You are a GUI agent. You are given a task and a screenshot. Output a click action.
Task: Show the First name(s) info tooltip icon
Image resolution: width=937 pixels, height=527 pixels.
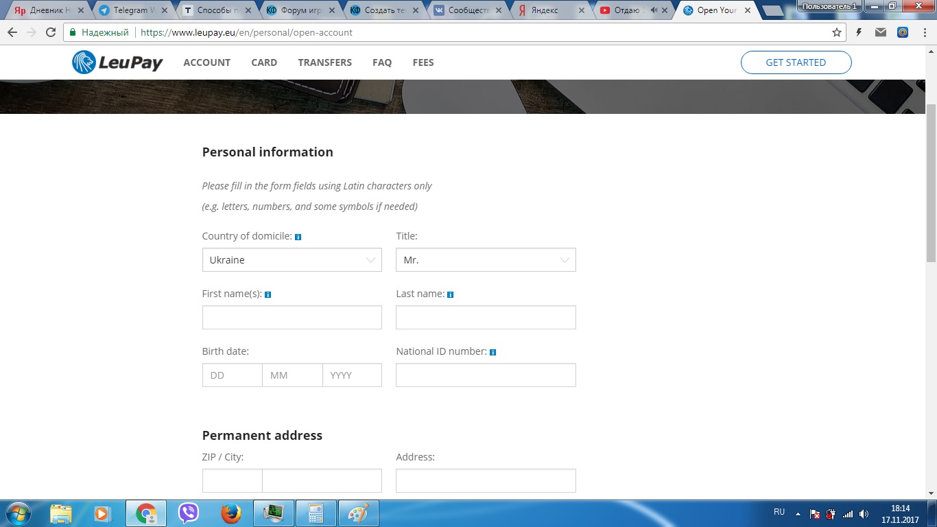pyautogui.click(x=268, y=294)
